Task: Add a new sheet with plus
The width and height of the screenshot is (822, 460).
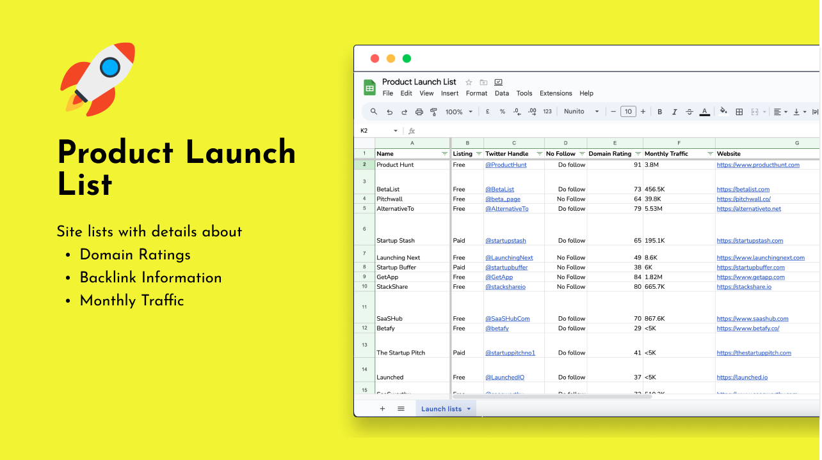Action: [382, 409]
